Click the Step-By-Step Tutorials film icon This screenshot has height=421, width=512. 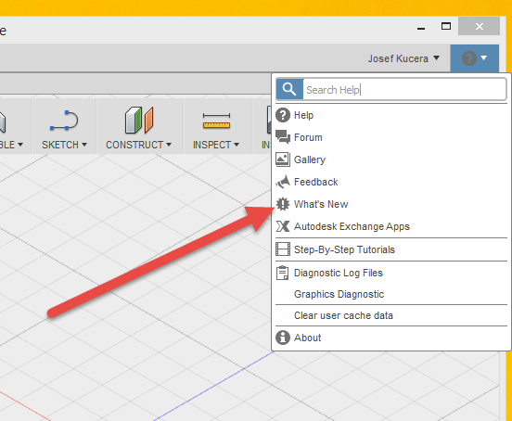283,249
